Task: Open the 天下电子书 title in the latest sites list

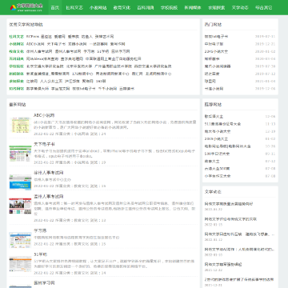Action: coord(44,144)
